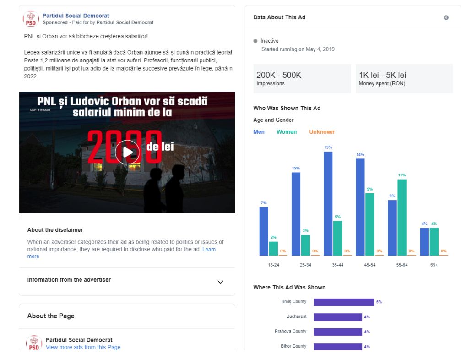Click the 11% women bar for 55-64
Screen dimensions: 461x360
point(401,217)
